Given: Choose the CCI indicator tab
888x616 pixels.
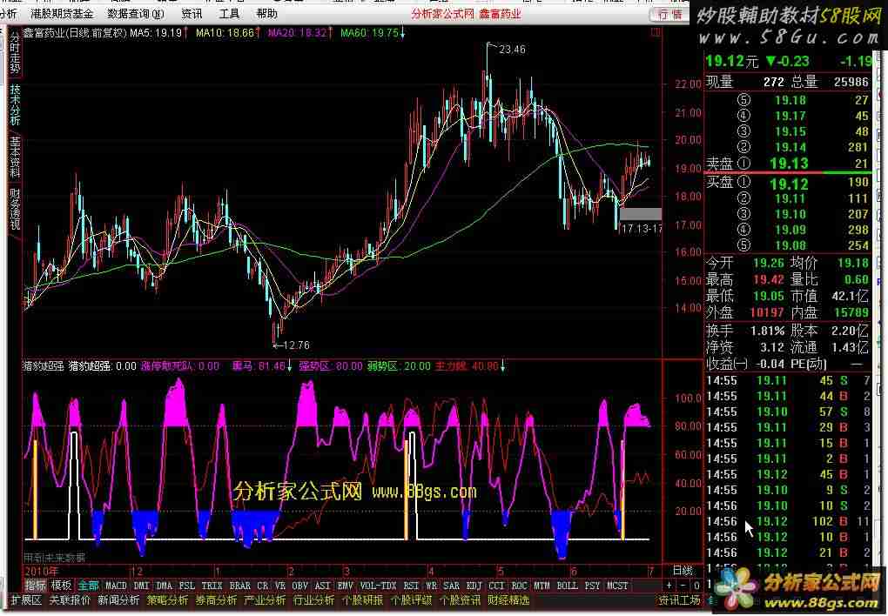Looking at the screenshot, I should (496, 586).
